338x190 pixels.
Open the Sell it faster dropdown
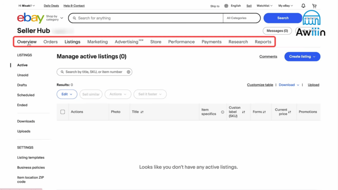(150, 94)
